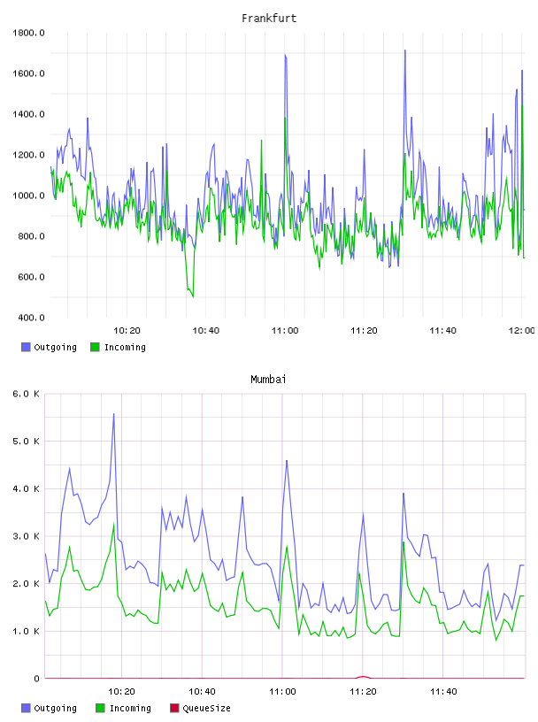538x722 pixels.
Task: Click the 600.0 y-axis label in Frankfurt chart
Action: (31, 277)
